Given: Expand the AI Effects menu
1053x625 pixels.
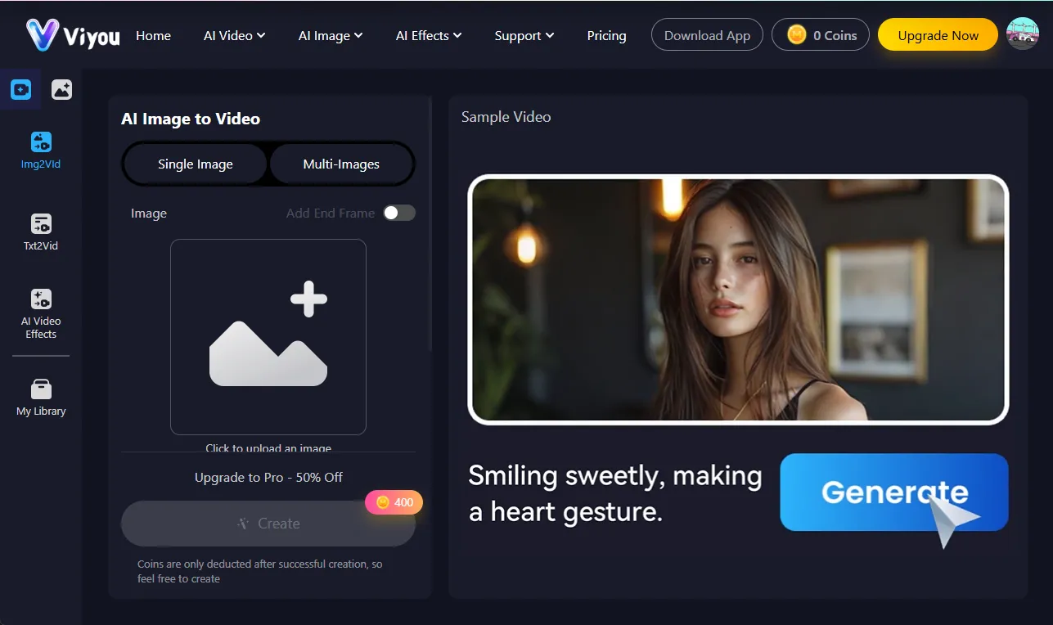Looking at the screenshot, I should (429, 35).
